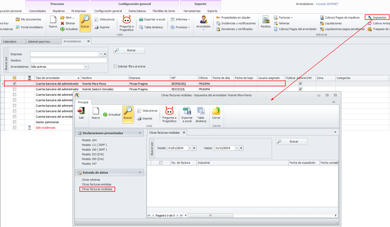
Task: Open Modelo 347 declaration
Action: click(89, 164)
